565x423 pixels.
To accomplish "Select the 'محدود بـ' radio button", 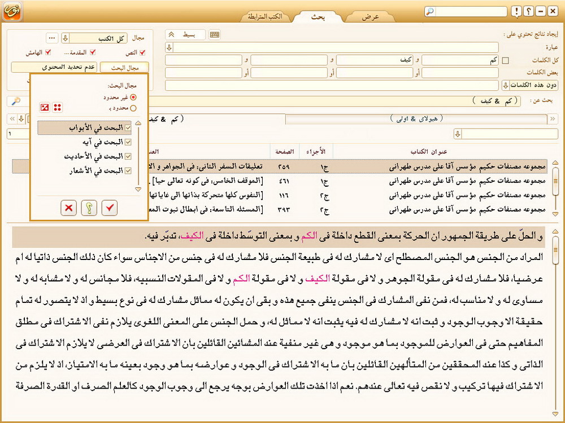I will click(x=133, y=107).
